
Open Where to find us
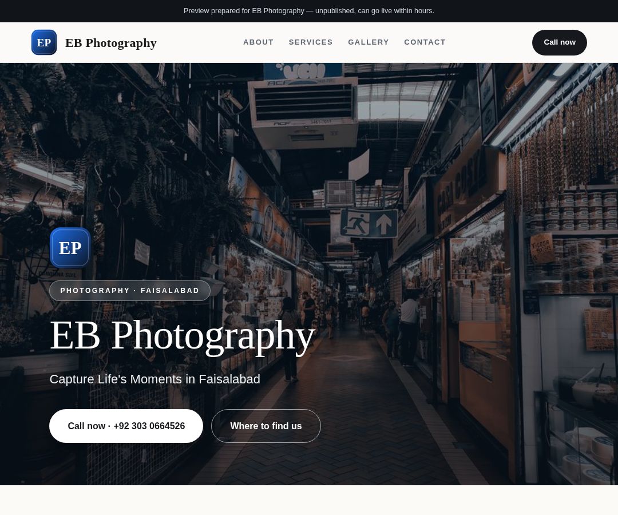click(266, 426)
